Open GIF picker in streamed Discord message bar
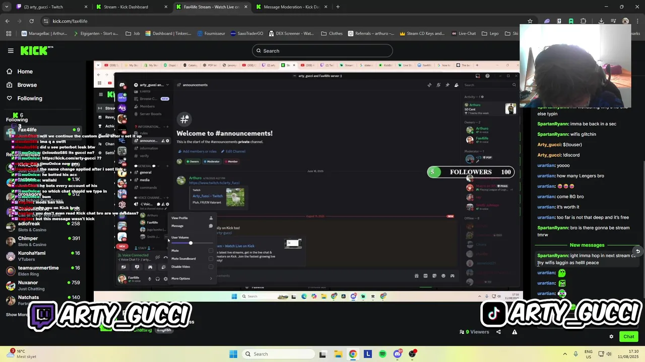The height and width of the screenshot is (362, 645). point(425,276)
